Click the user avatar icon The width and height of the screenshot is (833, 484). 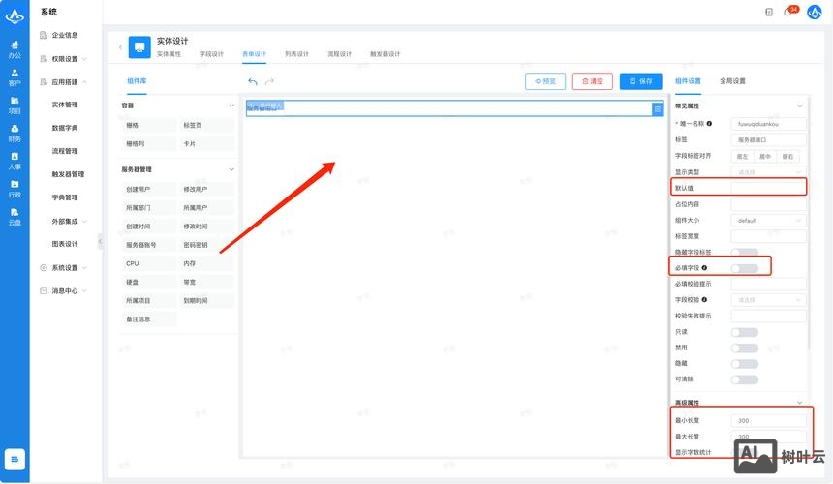click(814, 13)
